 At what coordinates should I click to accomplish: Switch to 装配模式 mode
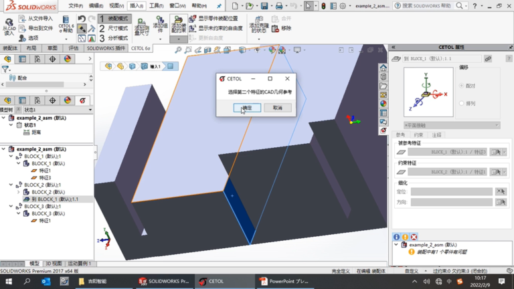coord(114,19)
